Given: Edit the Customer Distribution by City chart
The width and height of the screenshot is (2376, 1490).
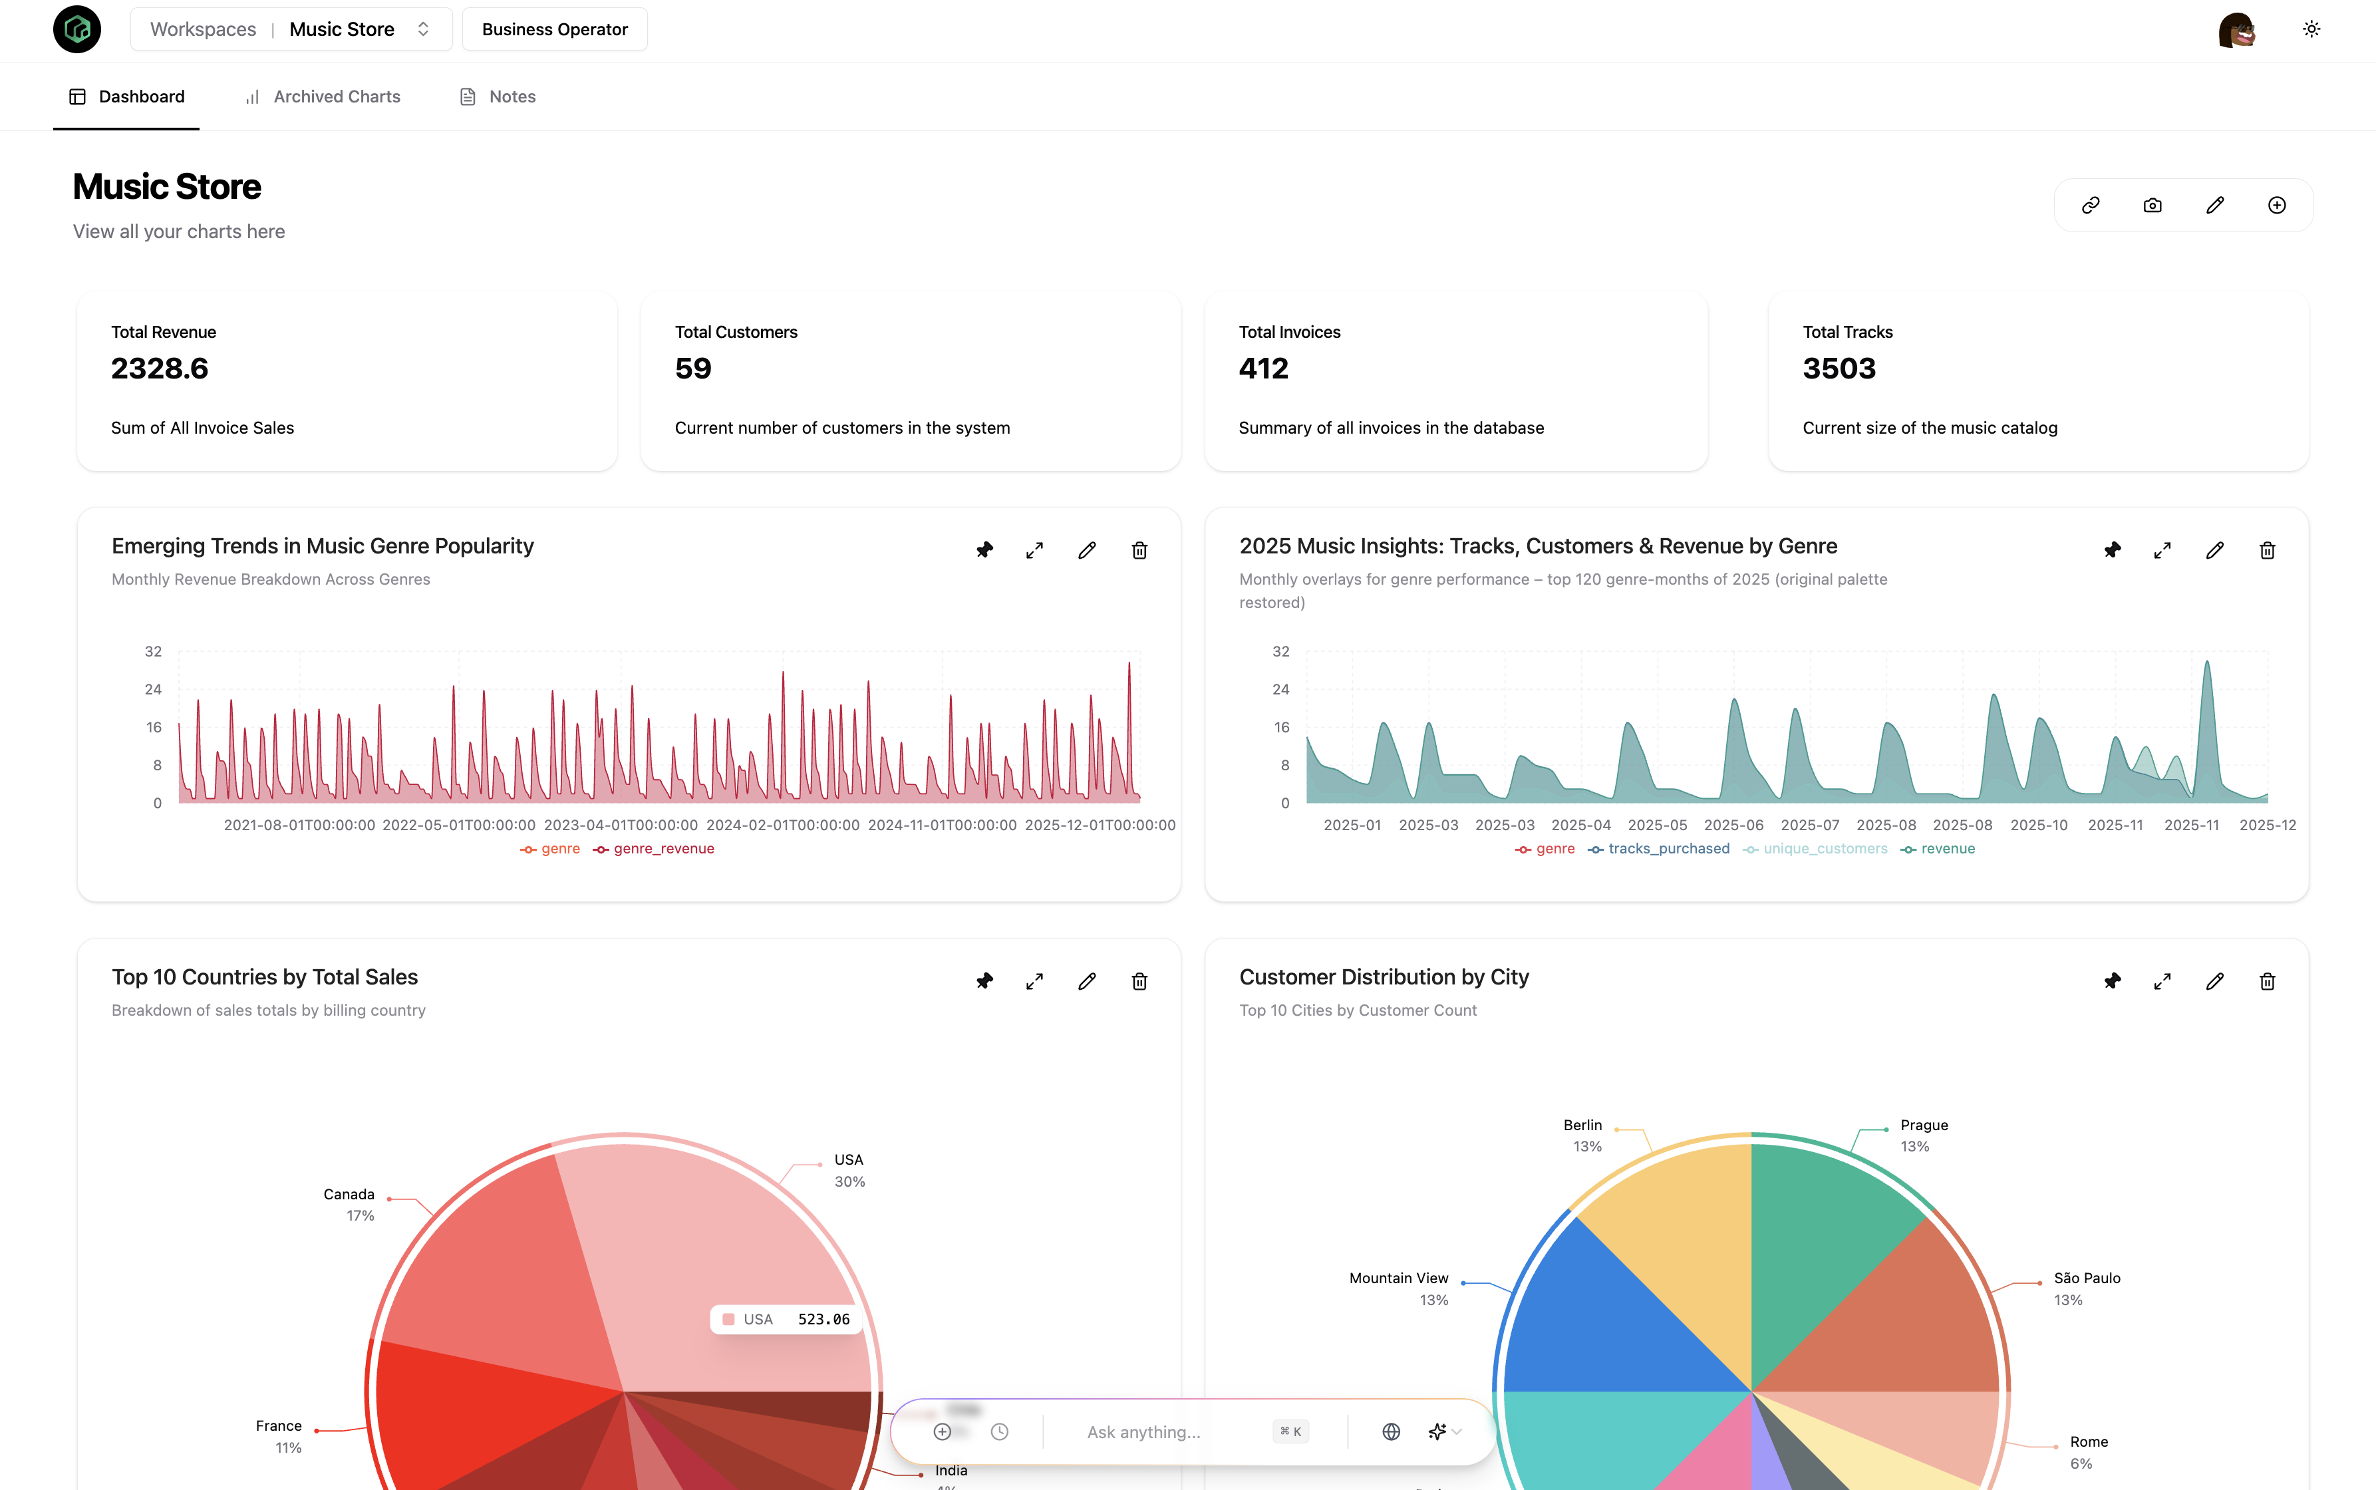Looking at the screenshot, I should [2214, 980].
